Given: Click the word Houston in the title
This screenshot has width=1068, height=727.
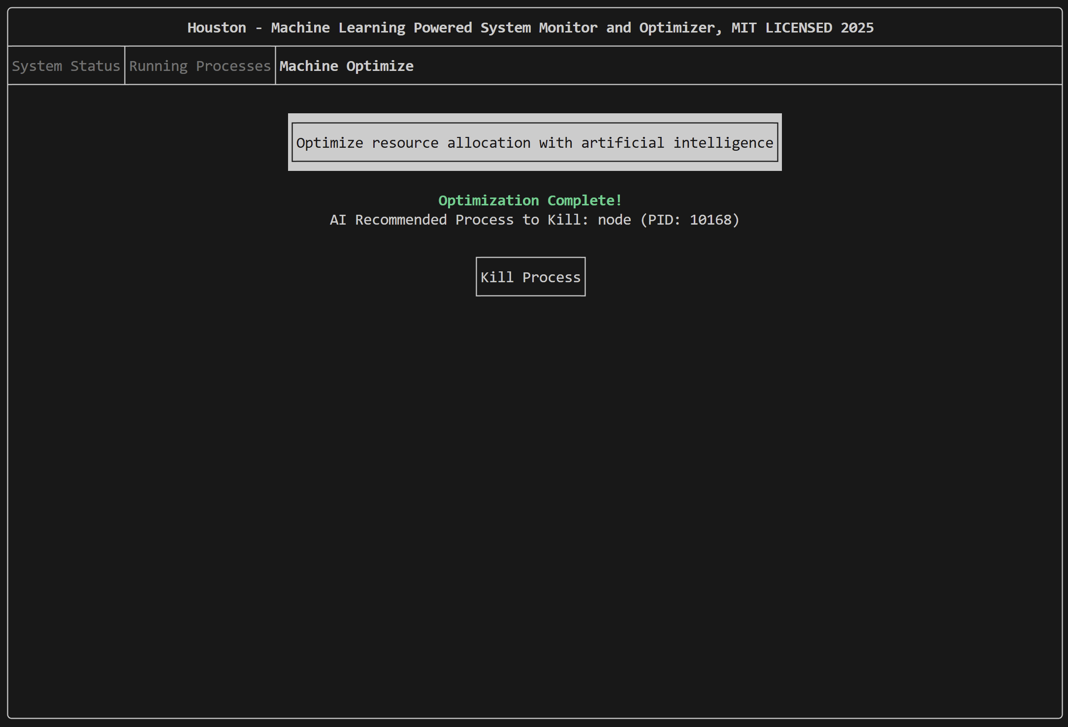Looking at the screenshot, I should pyautogui.click(x=217, y=28).
